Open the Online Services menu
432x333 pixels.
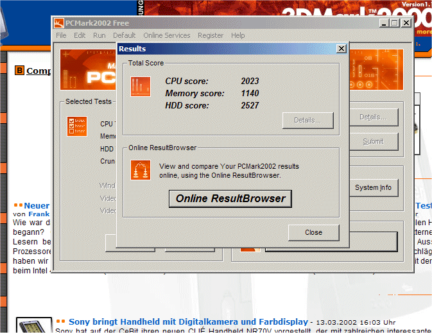(x=167, y=35)
